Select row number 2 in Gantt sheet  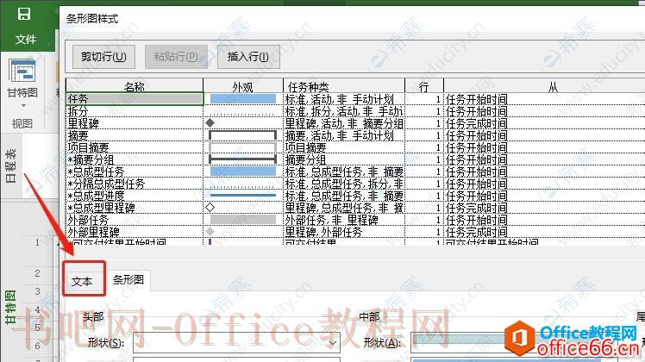point(37,273)
